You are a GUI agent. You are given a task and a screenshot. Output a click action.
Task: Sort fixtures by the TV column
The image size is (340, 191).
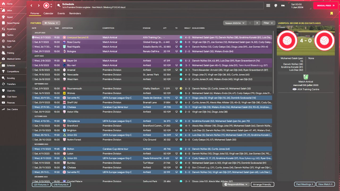click(x=176, y=28)
